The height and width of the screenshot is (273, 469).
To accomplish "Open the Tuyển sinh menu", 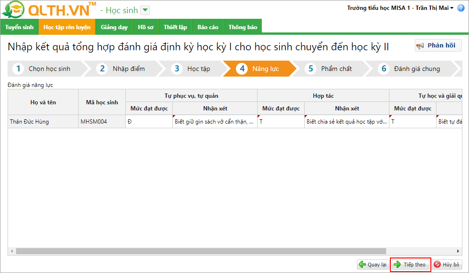I will [x=19, y=27].
